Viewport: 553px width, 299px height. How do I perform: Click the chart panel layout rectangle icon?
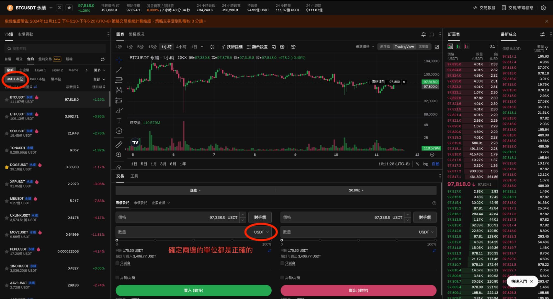tap(432, 34)
